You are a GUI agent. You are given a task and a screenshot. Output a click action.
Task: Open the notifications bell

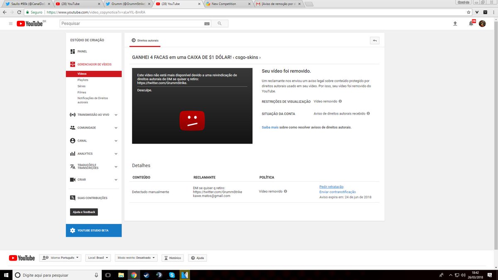click(471, 24)
